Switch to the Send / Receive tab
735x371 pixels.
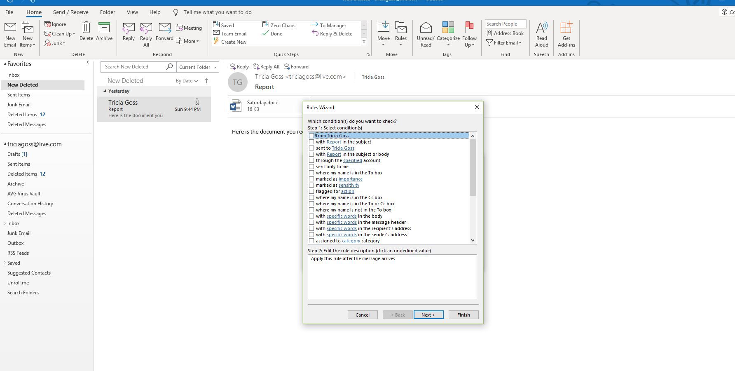[x=70, y=12]
